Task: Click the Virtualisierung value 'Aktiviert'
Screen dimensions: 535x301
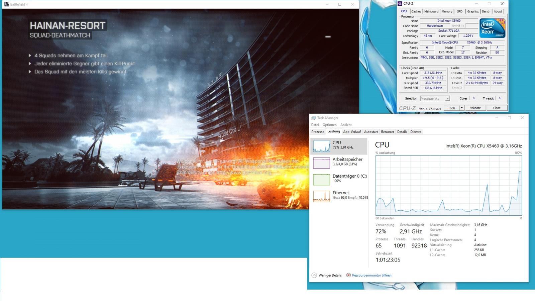Action: 480,245
